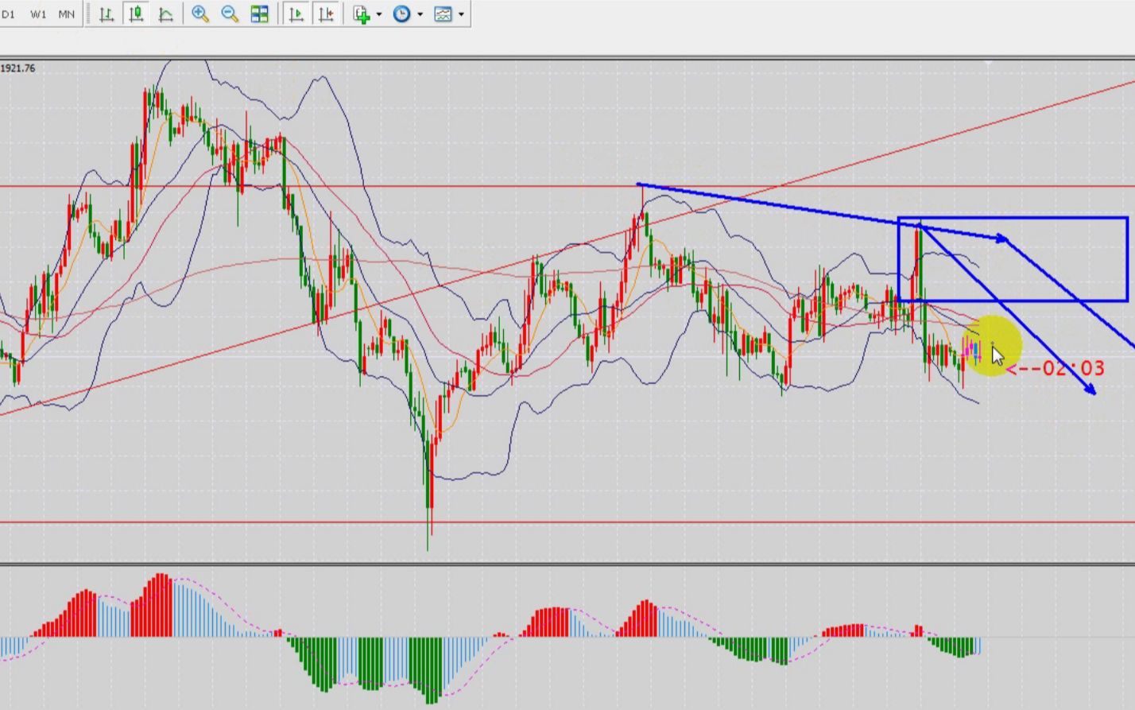Expand the indicators dropdown arrow

379,14
